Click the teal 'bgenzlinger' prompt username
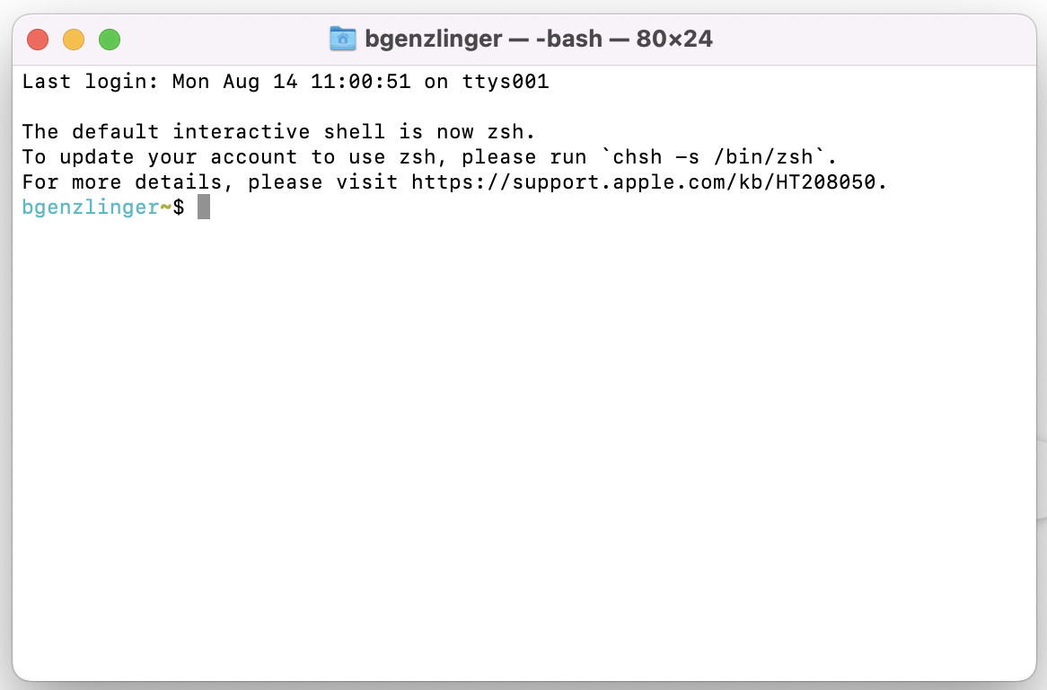The image size is (1047, 690). click(x=91, y=208)
